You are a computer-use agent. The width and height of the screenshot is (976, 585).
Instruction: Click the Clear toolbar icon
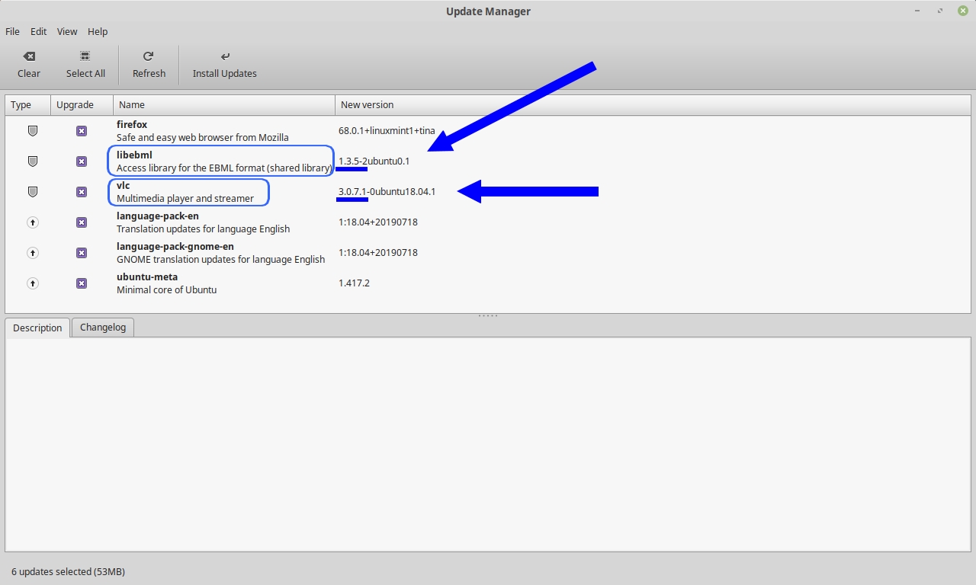[x=29, y=56]
